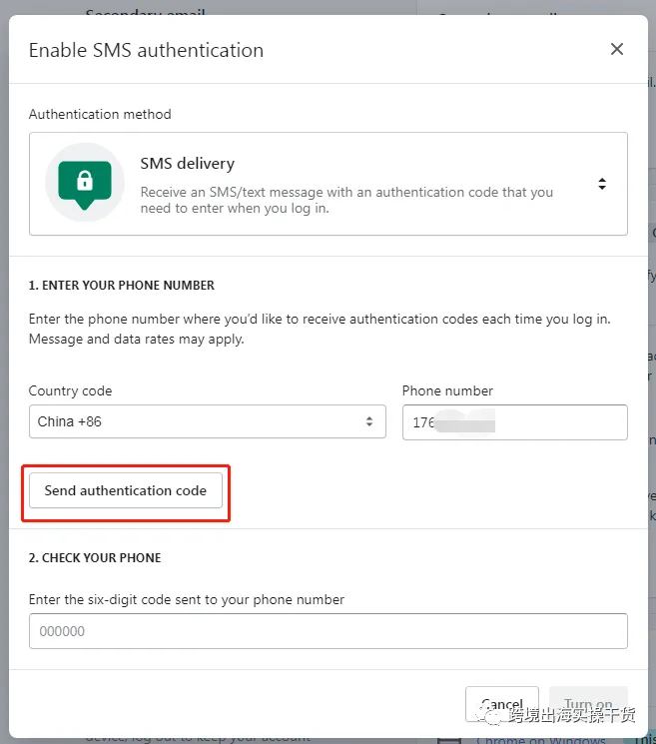Click the WeChat watermark logo icon
This screenshot has height=744, width=656.
pos(488,715)
